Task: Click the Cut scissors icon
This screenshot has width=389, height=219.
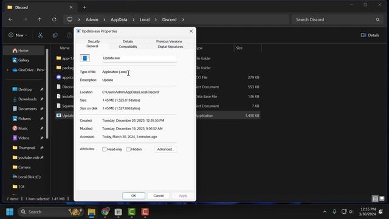Action: pos(40,35)
